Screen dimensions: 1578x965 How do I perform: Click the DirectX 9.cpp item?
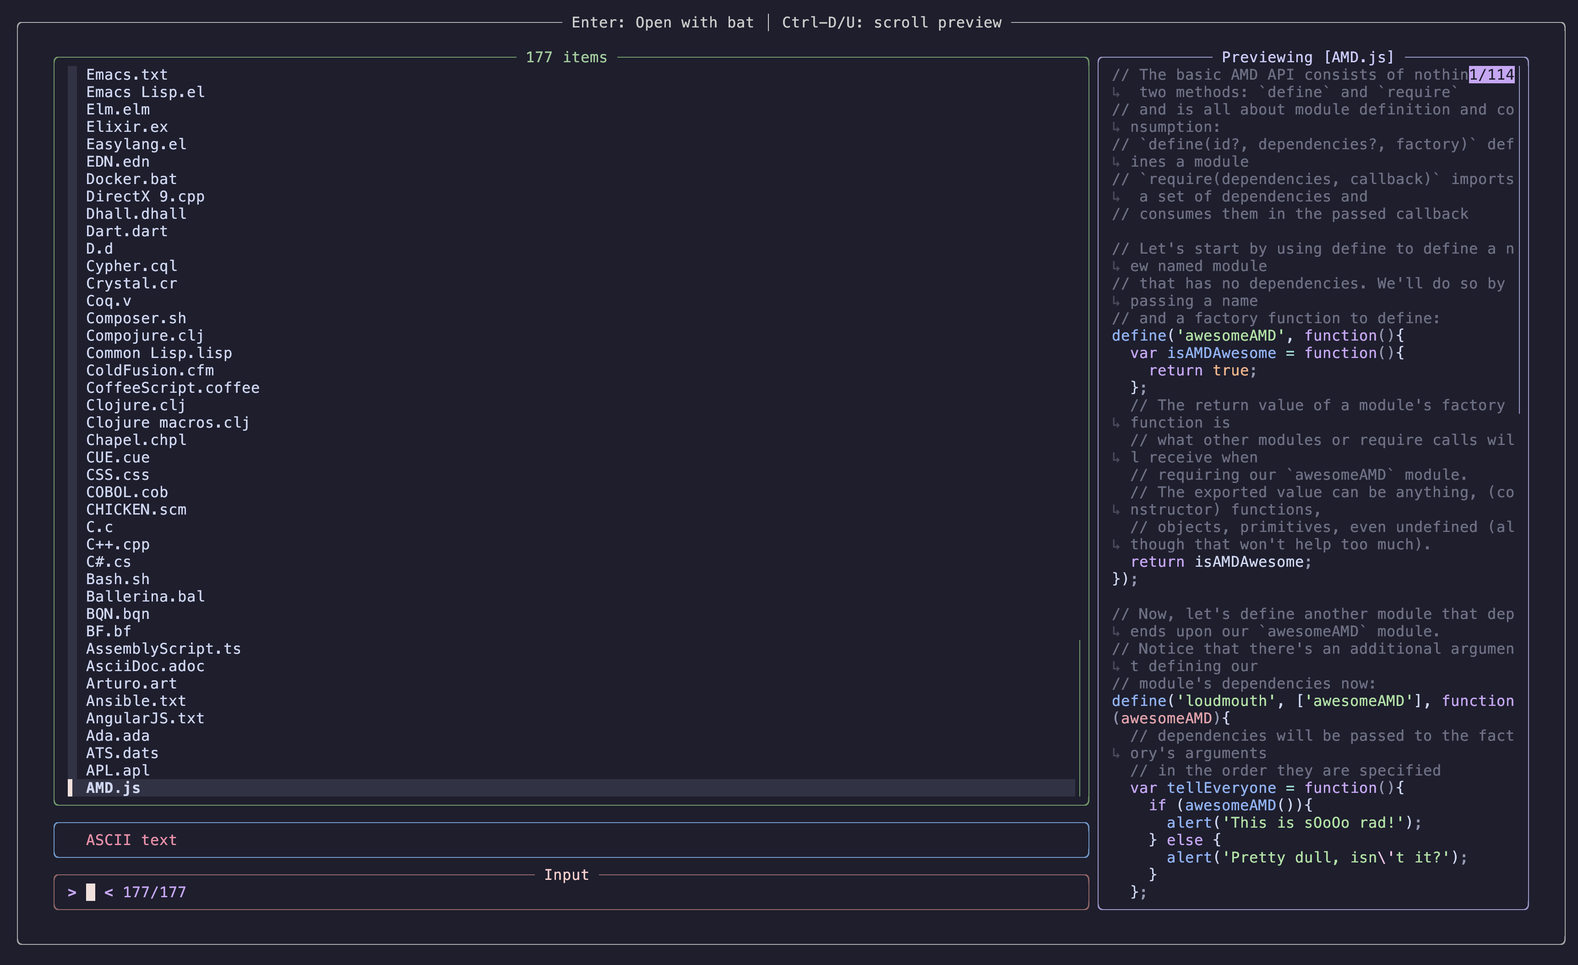point(145,196)
